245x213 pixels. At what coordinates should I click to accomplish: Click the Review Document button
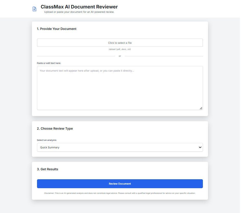(x=120, y=184)
